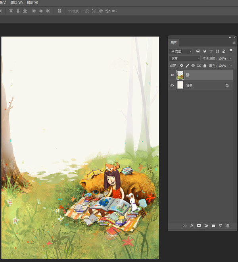Hide the selected top layer via its eye
The height and width of the screenshot is (262, 238).
[x=172, y=75]
